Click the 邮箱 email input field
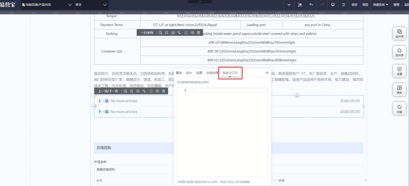The image size is (409, 186). point(319,181)
